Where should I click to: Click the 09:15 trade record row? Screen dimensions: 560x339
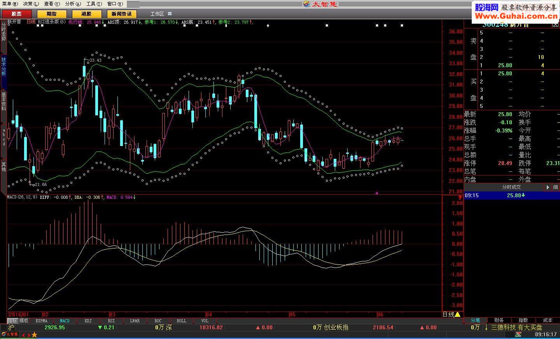pyautogui.click(x=511, y=195)
